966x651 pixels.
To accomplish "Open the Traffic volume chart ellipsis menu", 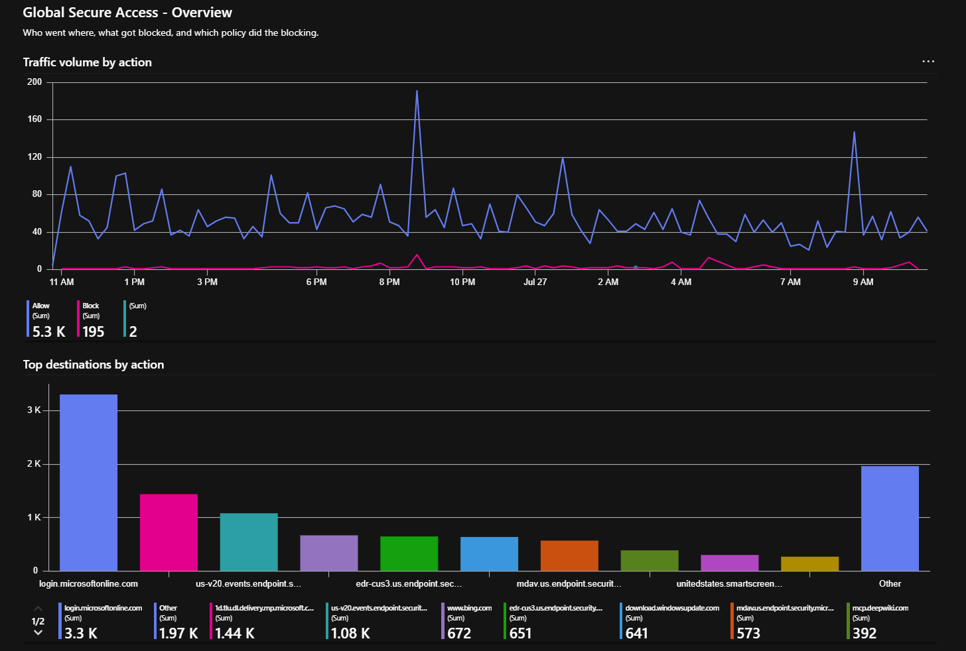I will 928,62.
